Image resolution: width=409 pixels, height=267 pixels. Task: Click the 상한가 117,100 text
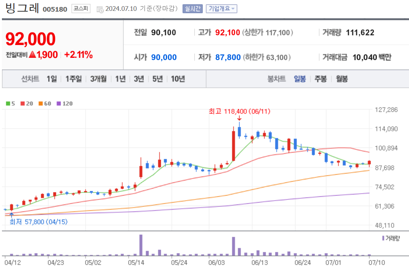tap(268, 33)
